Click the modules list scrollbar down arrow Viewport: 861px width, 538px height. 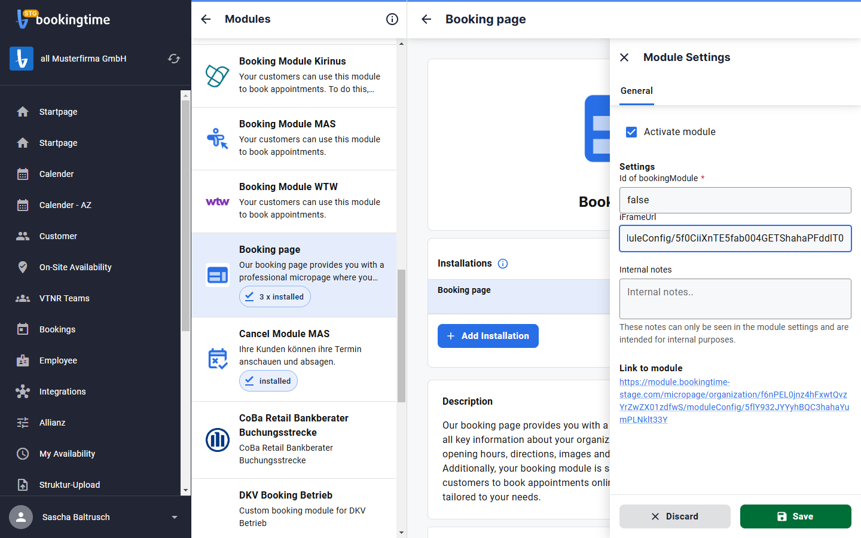tap(401, 533)
